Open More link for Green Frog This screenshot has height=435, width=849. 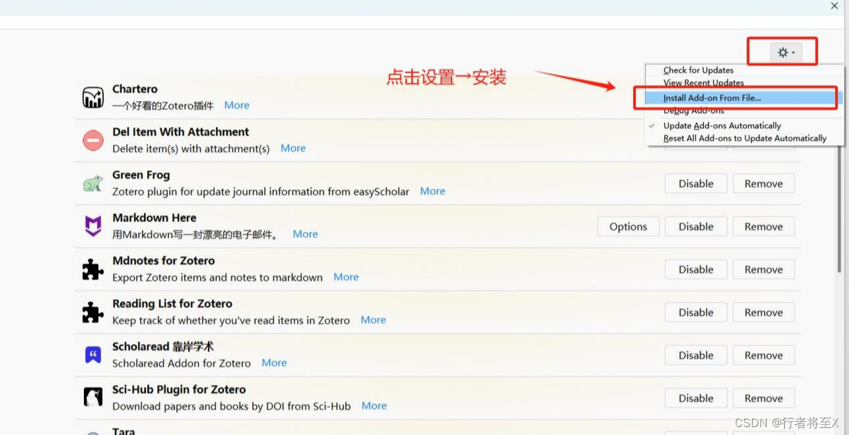(432, 191)
